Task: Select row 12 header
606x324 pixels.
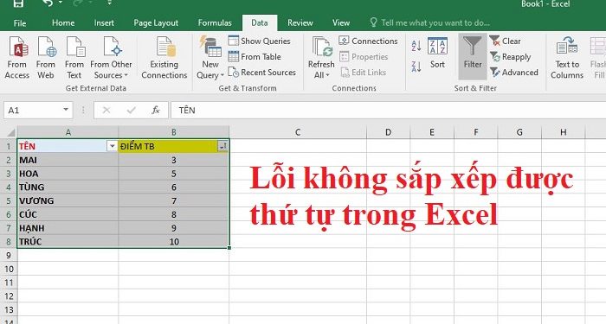Action: pos(9,296)
